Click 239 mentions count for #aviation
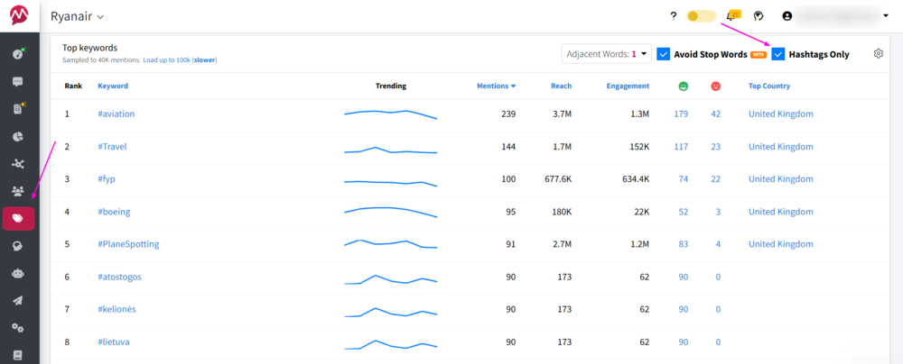The height and width of the screenshot is (364, 903). pos(508,114)
